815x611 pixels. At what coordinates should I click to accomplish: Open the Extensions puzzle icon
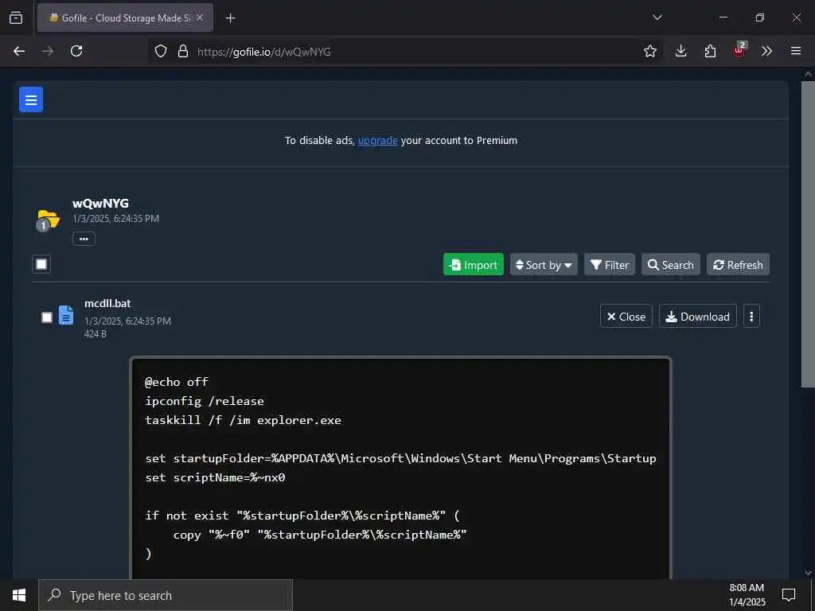coord(710,51)
